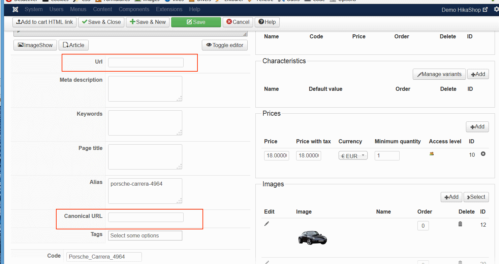Click the Minimum quantity field
The height and width of the screenshot is (264, 499).
coord(387,156)
